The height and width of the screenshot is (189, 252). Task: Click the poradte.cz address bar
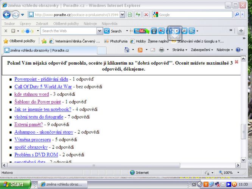coord(74,15)
